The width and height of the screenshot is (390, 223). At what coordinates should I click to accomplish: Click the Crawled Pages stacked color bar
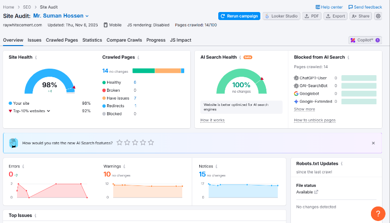click(158, 71)
